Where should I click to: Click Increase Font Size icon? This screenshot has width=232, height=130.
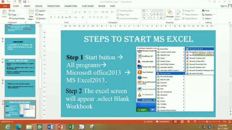pos(76,12)
